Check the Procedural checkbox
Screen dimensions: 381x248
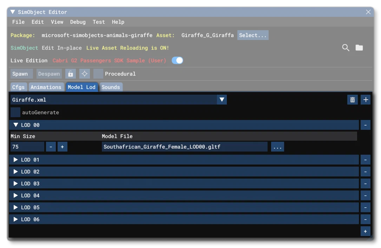98,74
